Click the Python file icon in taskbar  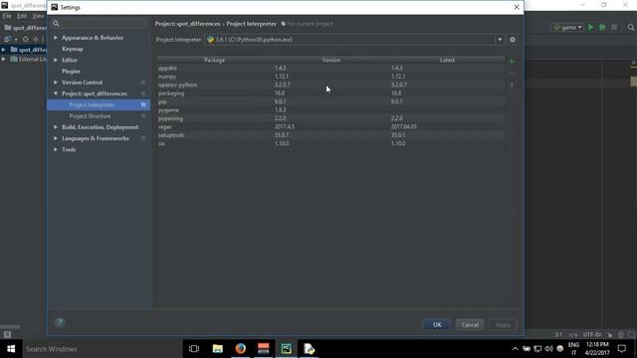tap(310, 349)
